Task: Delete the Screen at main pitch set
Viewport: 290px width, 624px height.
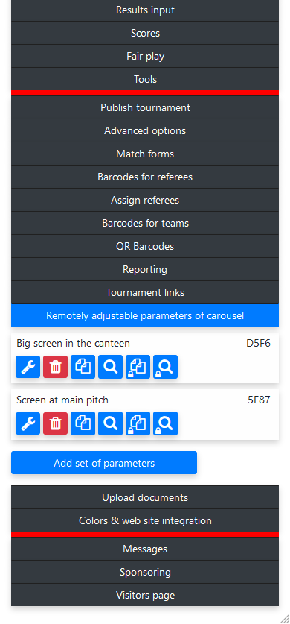Action: point(56,423)
